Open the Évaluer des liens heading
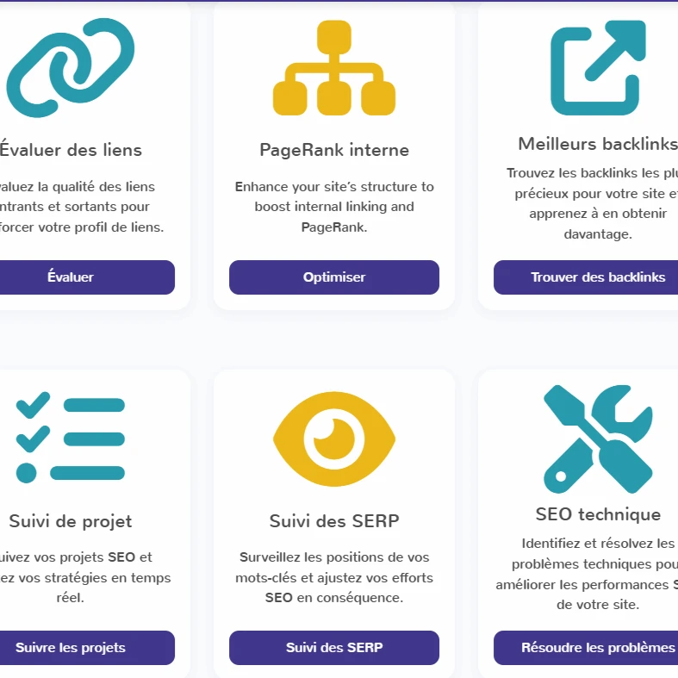 (x=71, y=150)
